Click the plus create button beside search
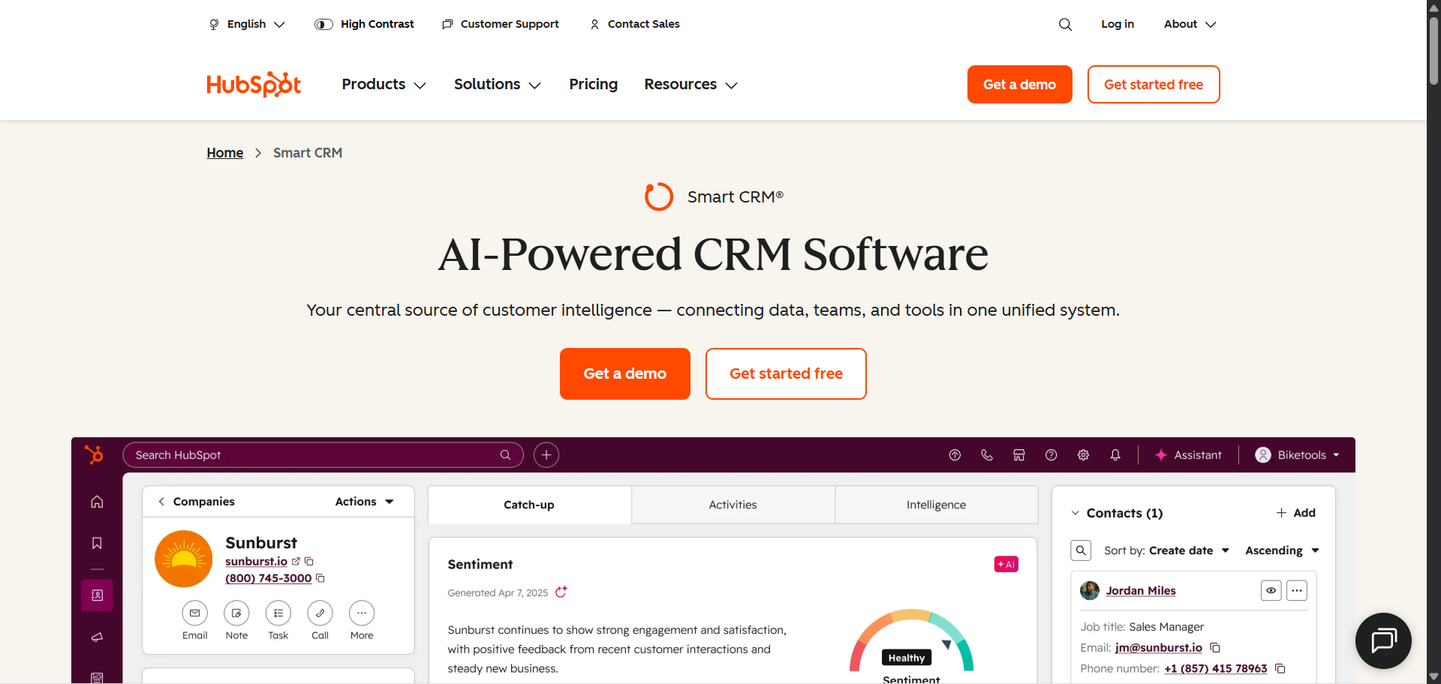 tap(546, 455)
